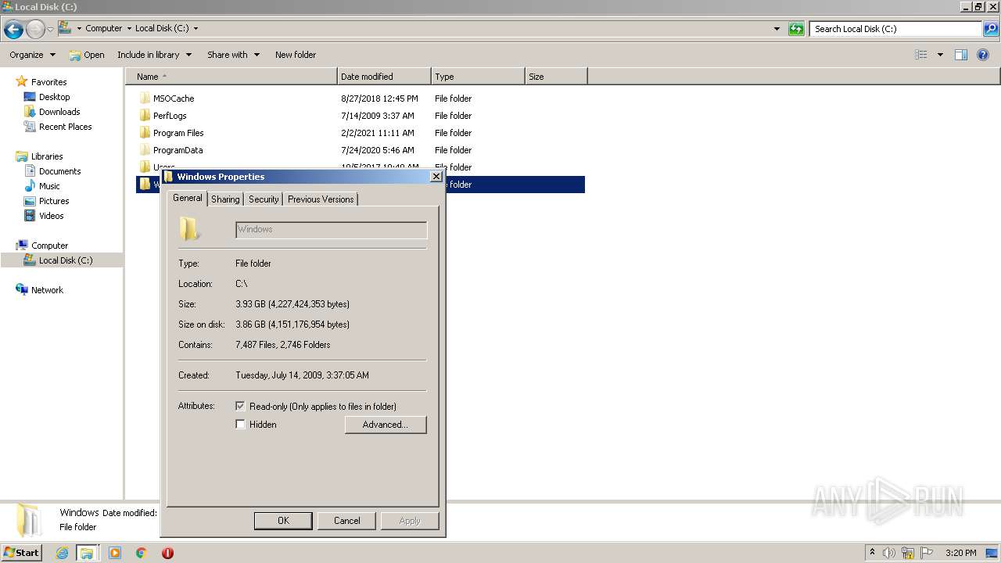Open Recent Places in navigation pane
1001x563 pixels.
click(65, 127)
